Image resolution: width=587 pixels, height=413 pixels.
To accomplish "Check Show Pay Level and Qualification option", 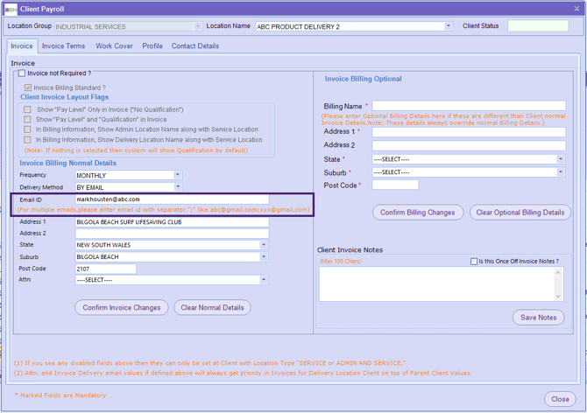I will pyautogui.click(x=27, y=119).
